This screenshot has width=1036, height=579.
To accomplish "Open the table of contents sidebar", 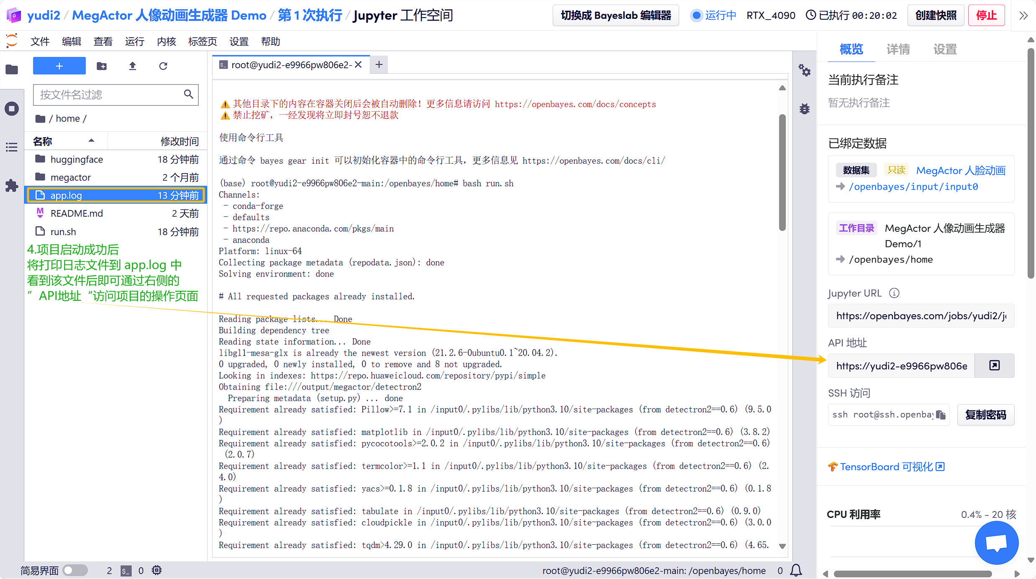I will (12, 147).
